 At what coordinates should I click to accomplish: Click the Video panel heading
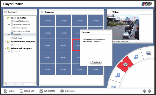(115, 12)
